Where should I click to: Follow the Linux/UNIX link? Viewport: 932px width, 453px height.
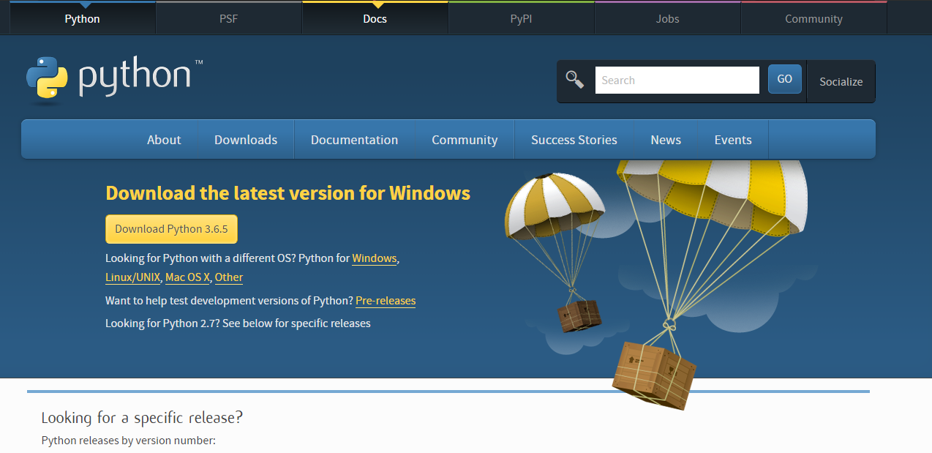pyautogui.click(x=132, y=277)
